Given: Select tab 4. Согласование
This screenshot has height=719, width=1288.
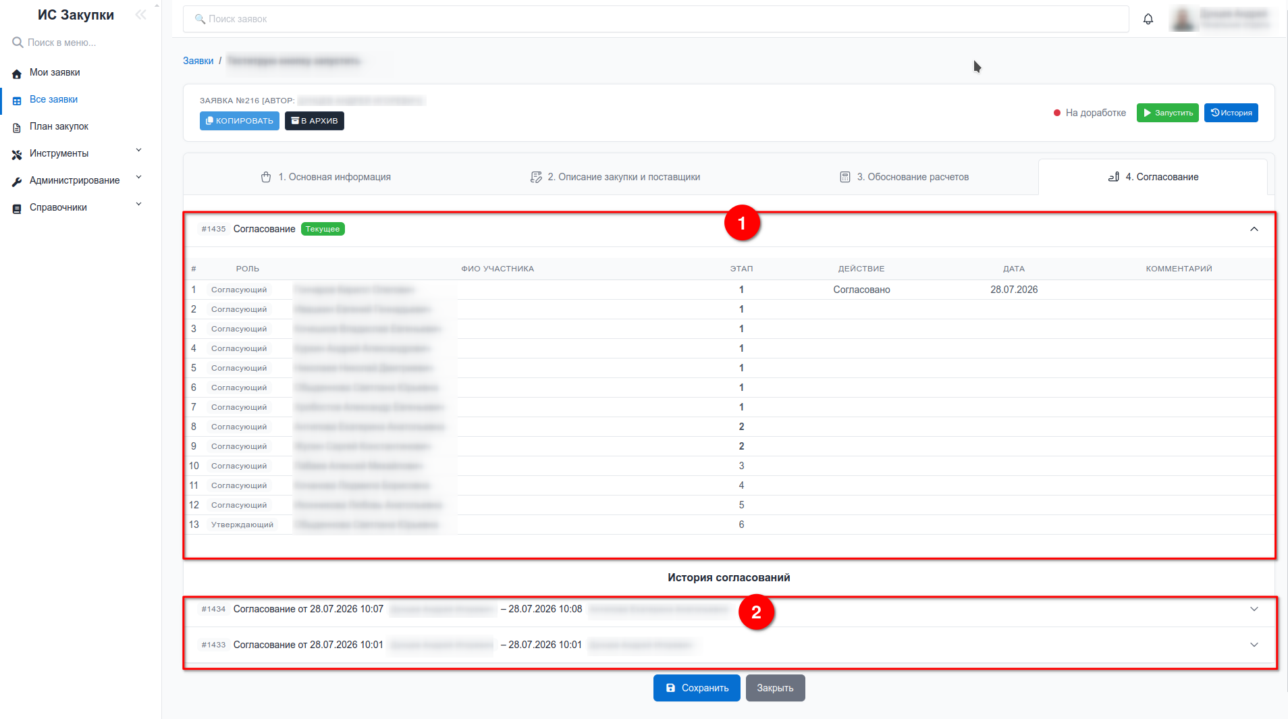Looking at the screenshot, I should click(x=1153, y=177).
